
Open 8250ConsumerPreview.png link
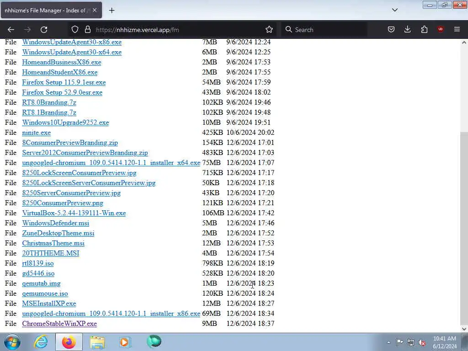63,203
